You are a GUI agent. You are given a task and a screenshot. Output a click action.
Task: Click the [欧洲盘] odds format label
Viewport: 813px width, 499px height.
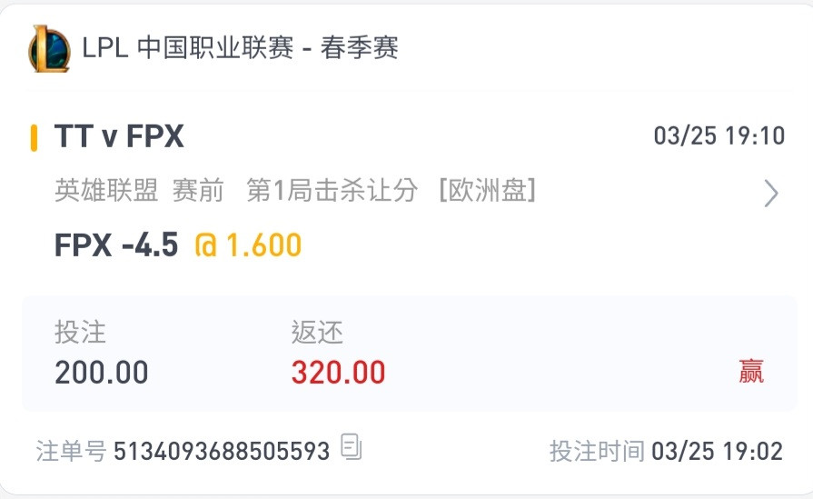click(488, 190)
